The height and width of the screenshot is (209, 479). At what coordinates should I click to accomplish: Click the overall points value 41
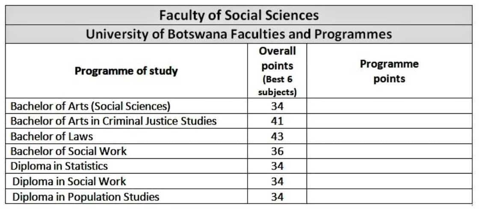(277, 121)
